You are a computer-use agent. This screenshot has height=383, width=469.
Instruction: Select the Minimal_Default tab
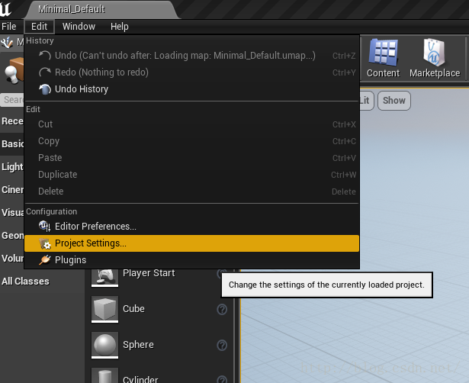pos(101,9)
